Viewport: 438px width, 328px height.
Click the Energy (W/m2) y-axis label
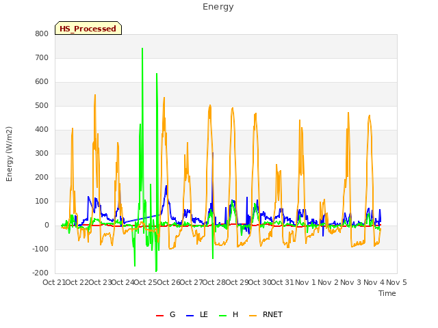[9, 154]
